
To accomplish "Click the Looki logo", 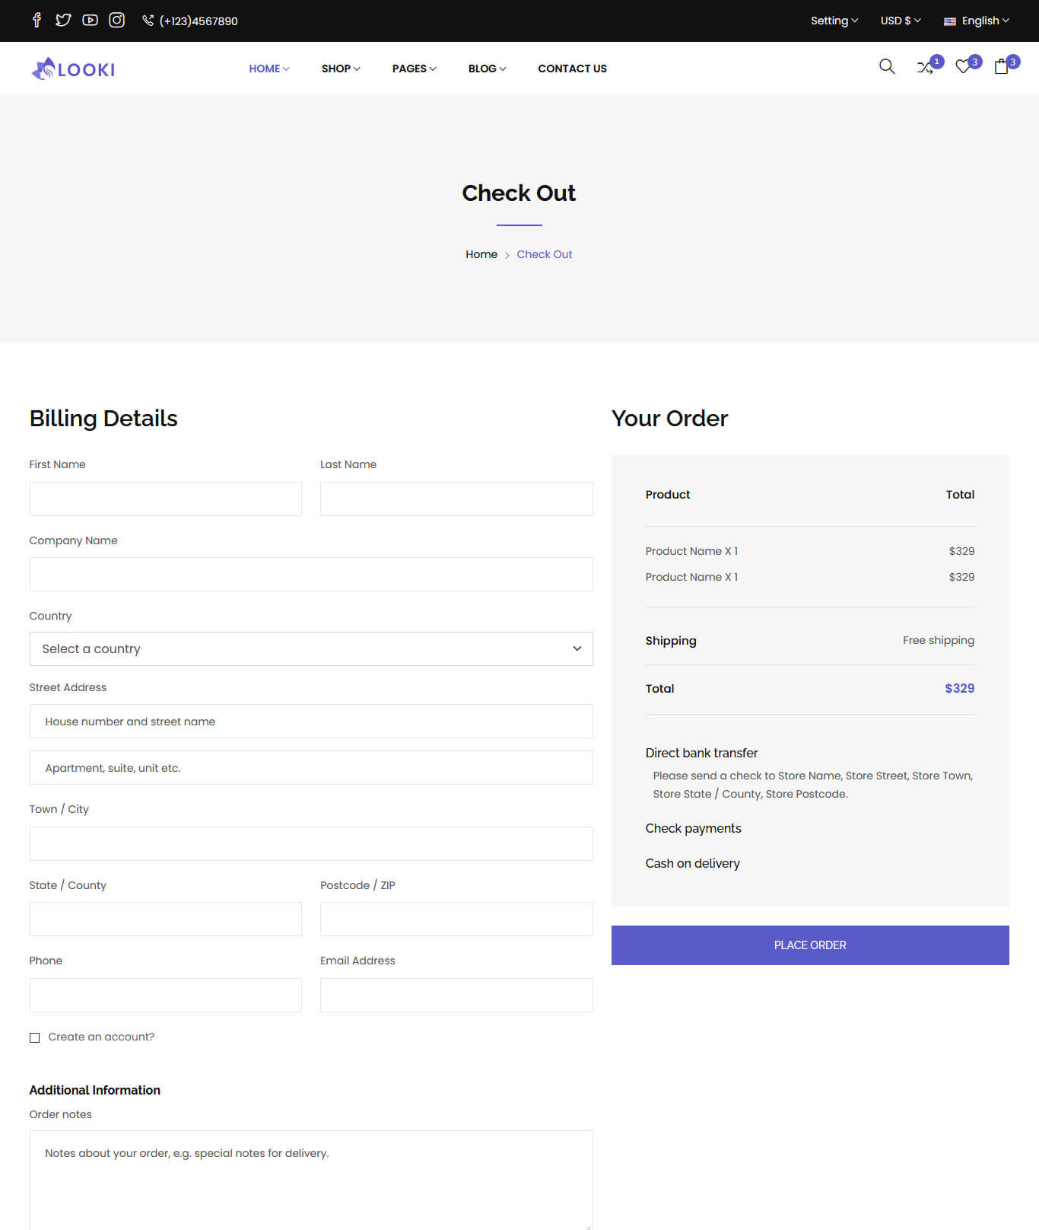I will [73, 69].
